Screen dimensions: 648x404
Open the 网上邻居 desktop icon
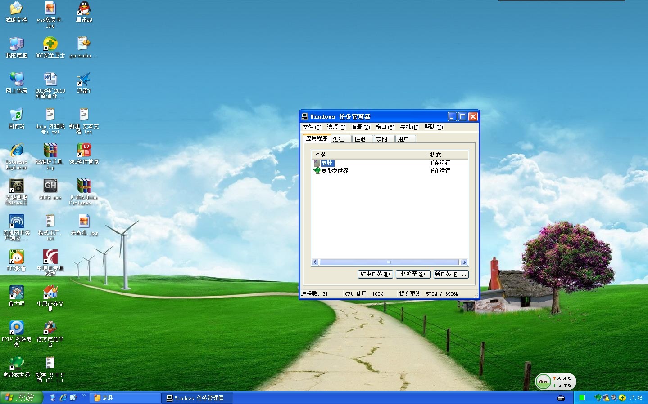coord(16,83)
